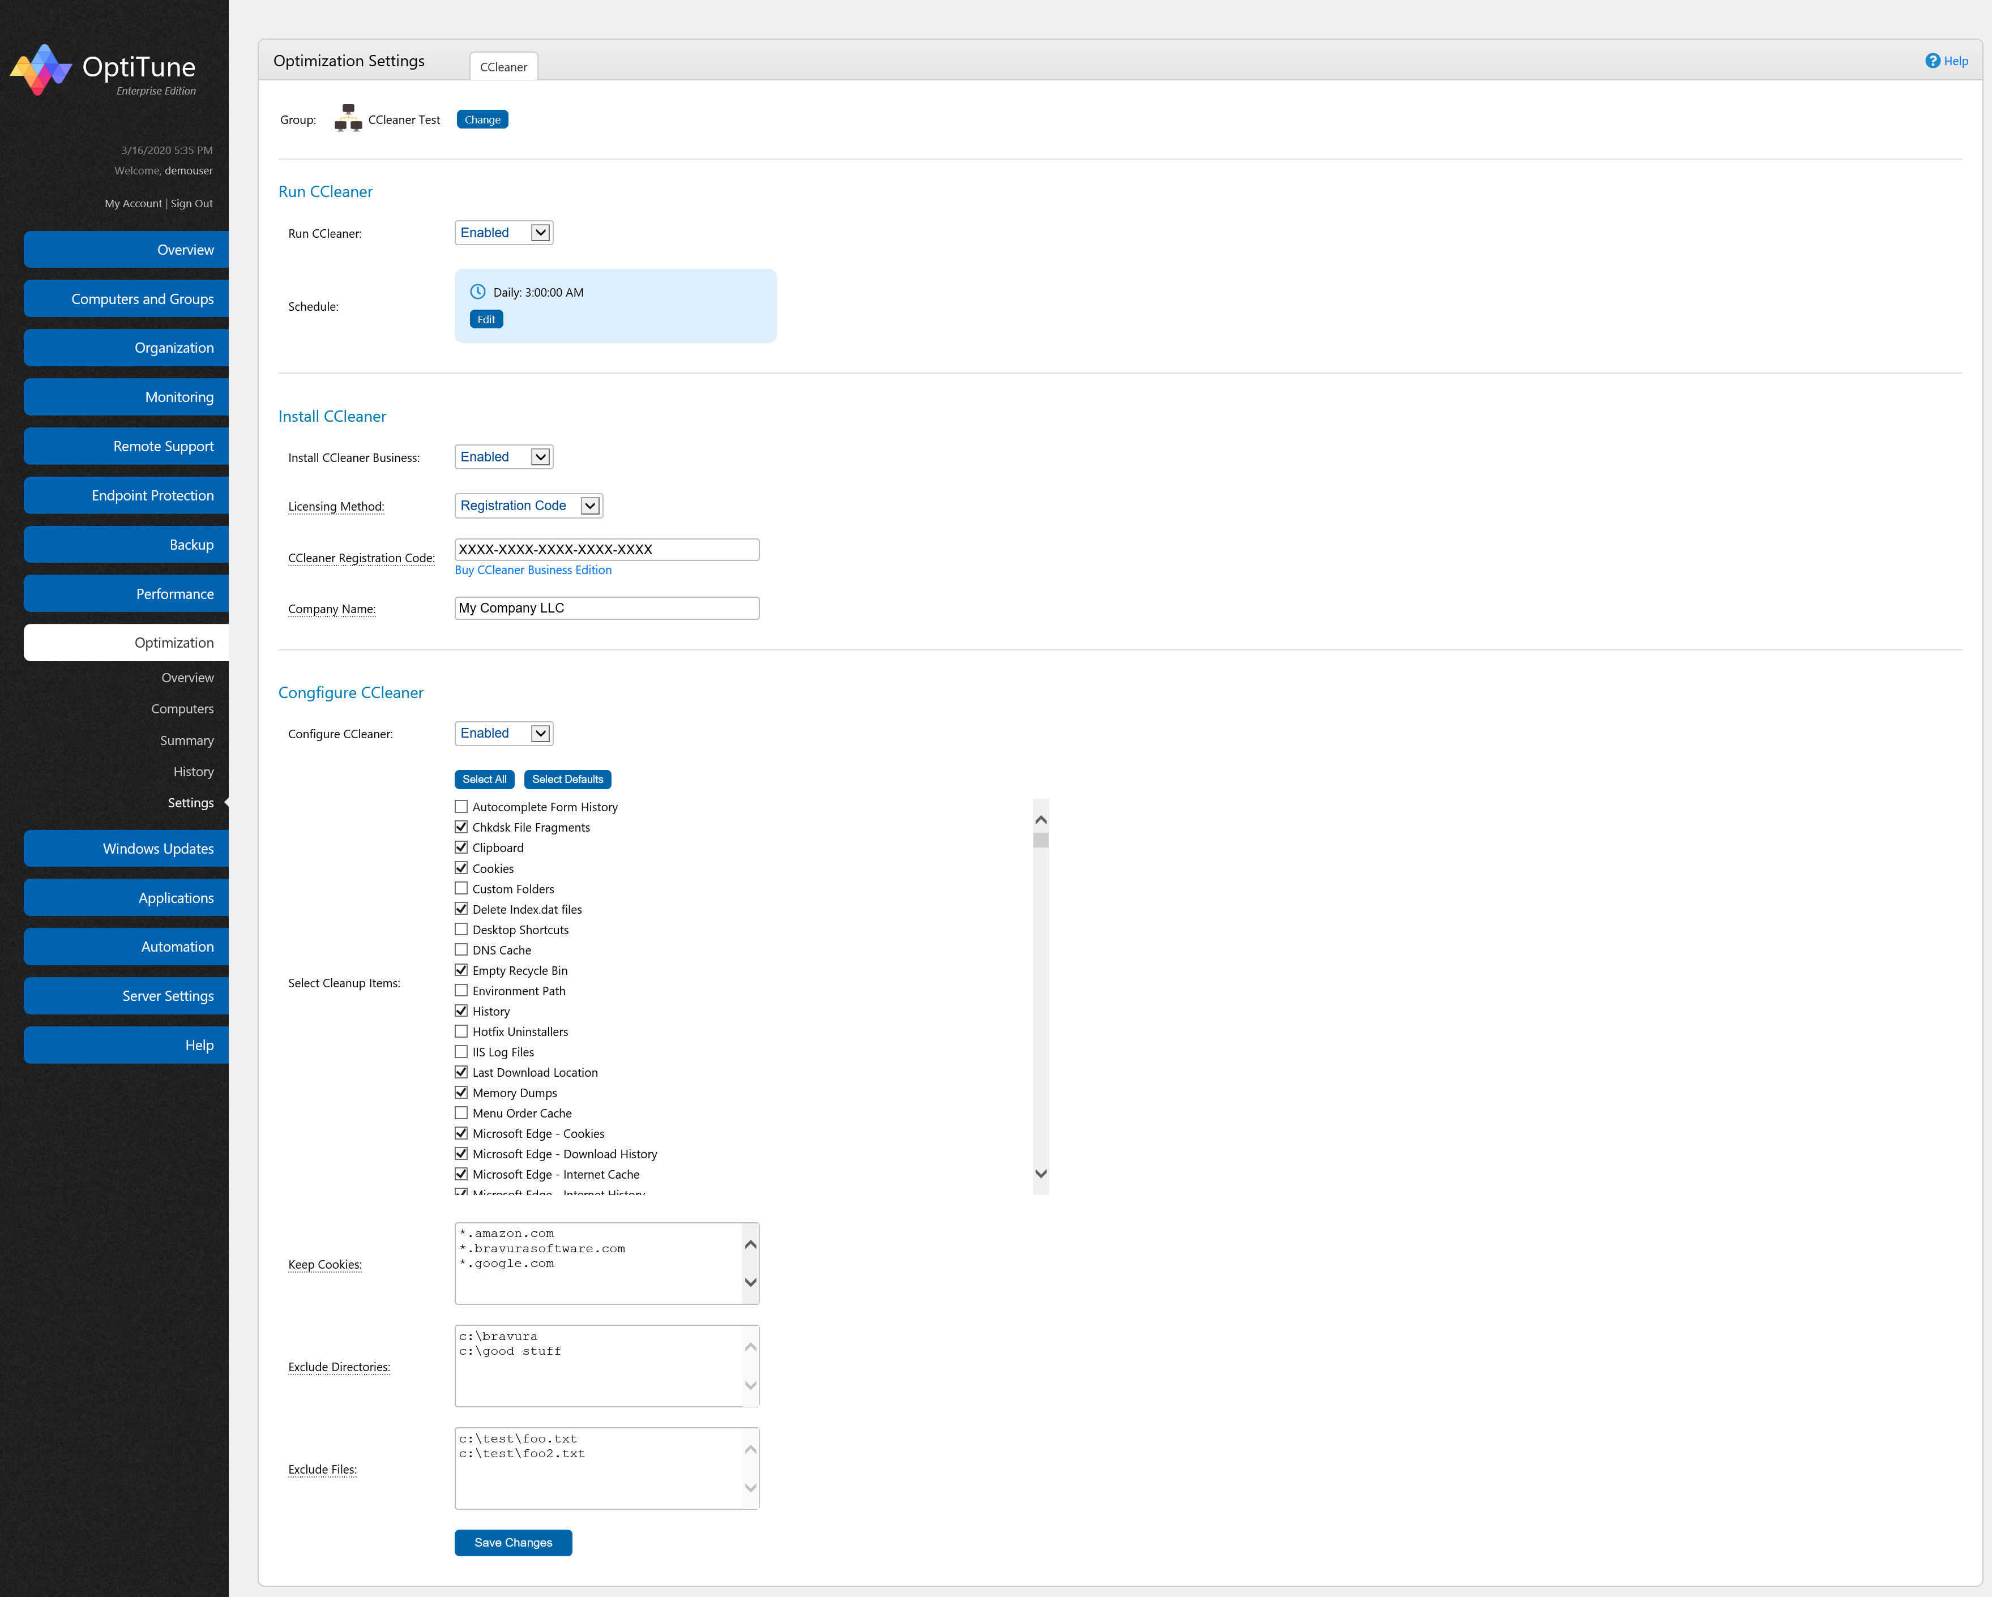The width and height of the screenshot is (1992, 1597).
Task: Open the Configure CCleaner dropdown
Action: click(503, 733)
